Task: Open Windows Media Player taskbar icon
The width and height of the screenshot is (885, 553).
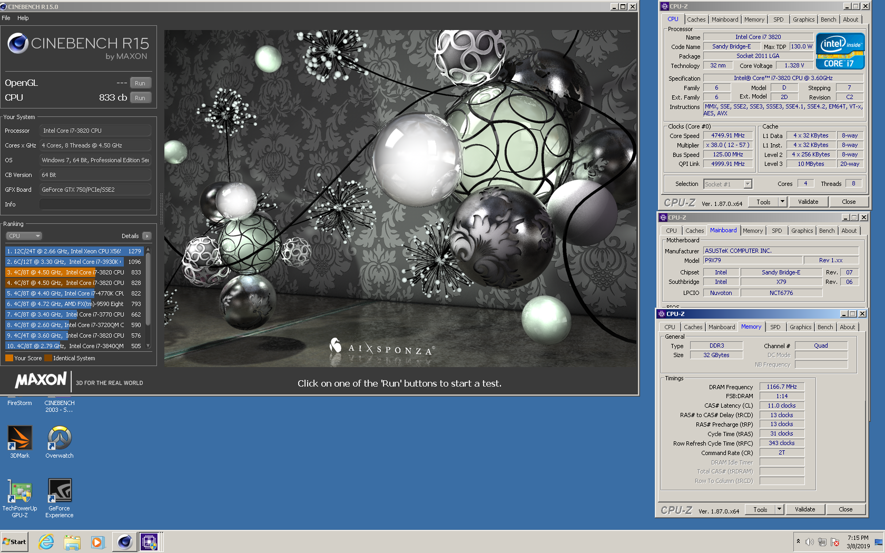Action: click(x=97, y=542)
